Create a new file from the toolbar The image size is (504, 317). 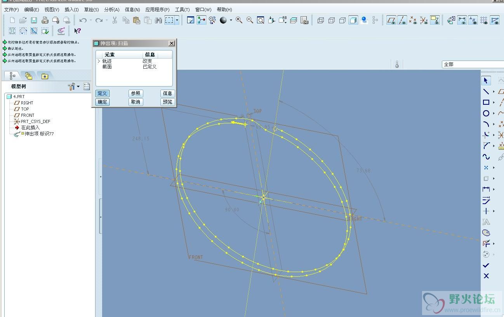(12, 20)
